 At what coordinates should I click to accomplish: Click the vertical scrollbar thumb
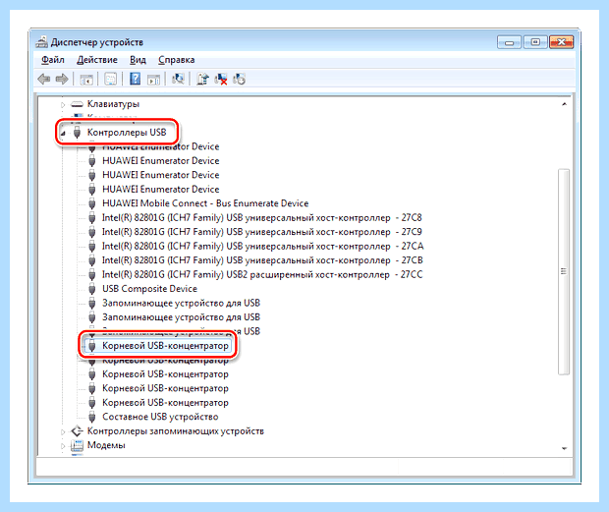(564, 271)
